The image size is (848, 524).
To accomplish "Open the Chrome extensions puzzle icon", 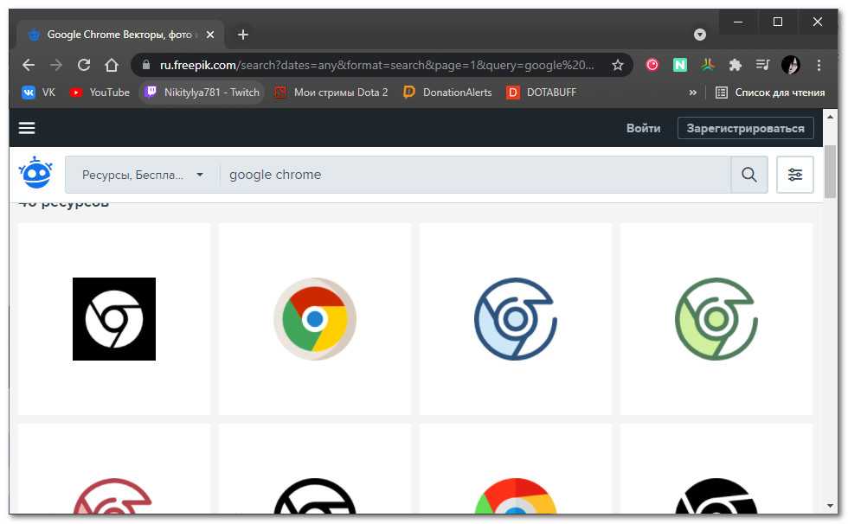I will [x=736, y=65].
